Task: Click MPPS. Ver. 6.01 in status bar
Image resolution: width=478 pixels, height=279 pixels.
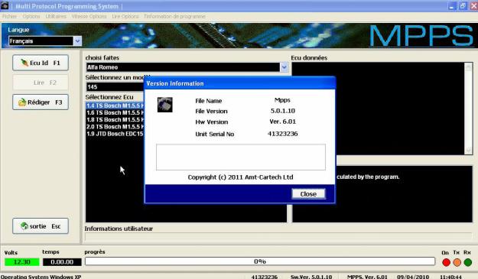Action: pos(367,277)
